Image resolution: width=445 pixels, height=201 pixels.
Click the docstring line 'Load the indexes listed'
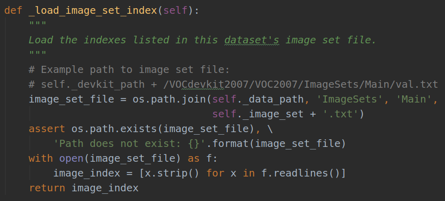(x=202, y=40)
